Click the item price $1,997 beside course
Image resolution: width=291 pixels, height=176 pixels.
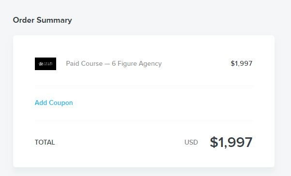pyautogui.click(x=242, y=63)
